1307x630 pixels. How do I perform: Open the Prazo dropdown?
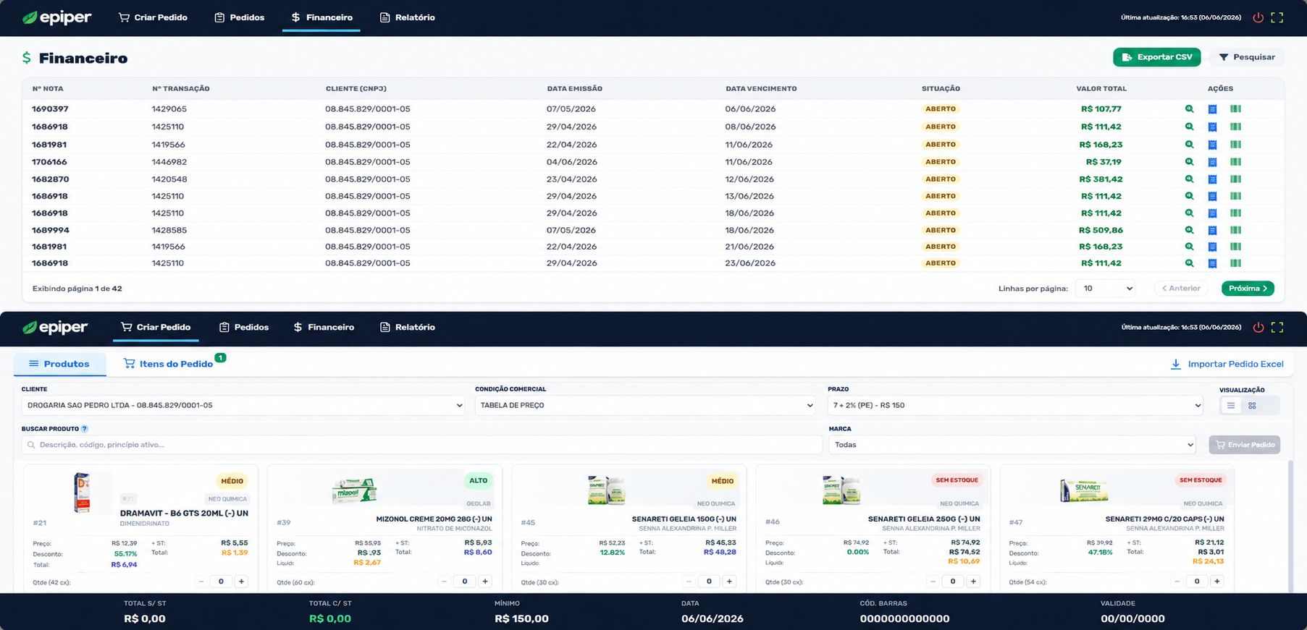[x=1015, y=406]
